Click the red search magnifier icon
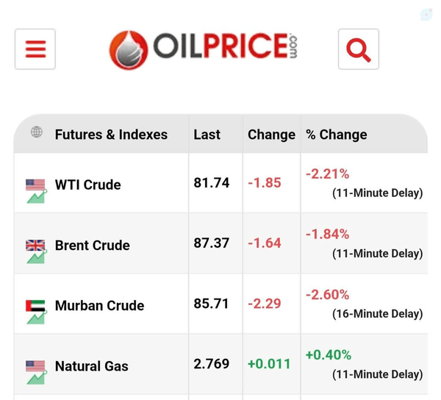The height and width of the screenshot is (400, 441). click(359, 49)
